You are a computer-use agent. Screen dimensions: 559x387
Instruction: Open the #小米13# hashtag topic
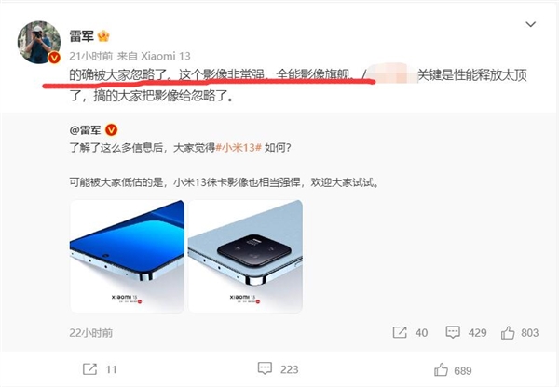click(239, 147)
